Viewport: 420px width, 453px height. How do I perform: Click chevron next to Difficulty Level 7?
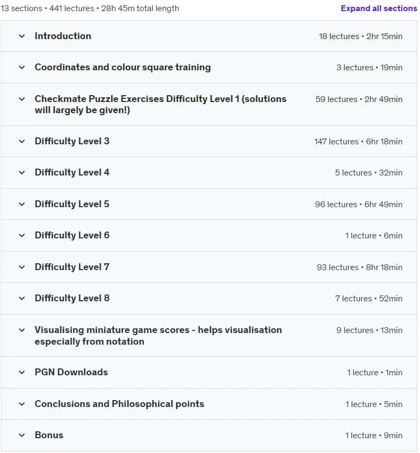tap(22, 267)
